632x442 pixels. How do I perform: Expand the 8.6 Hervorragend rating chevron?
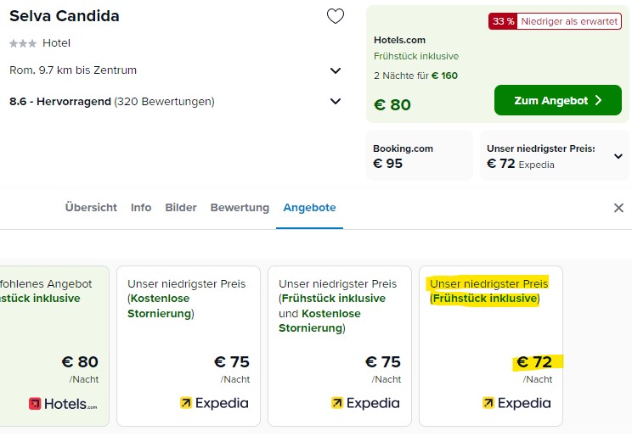click(336, 102)
